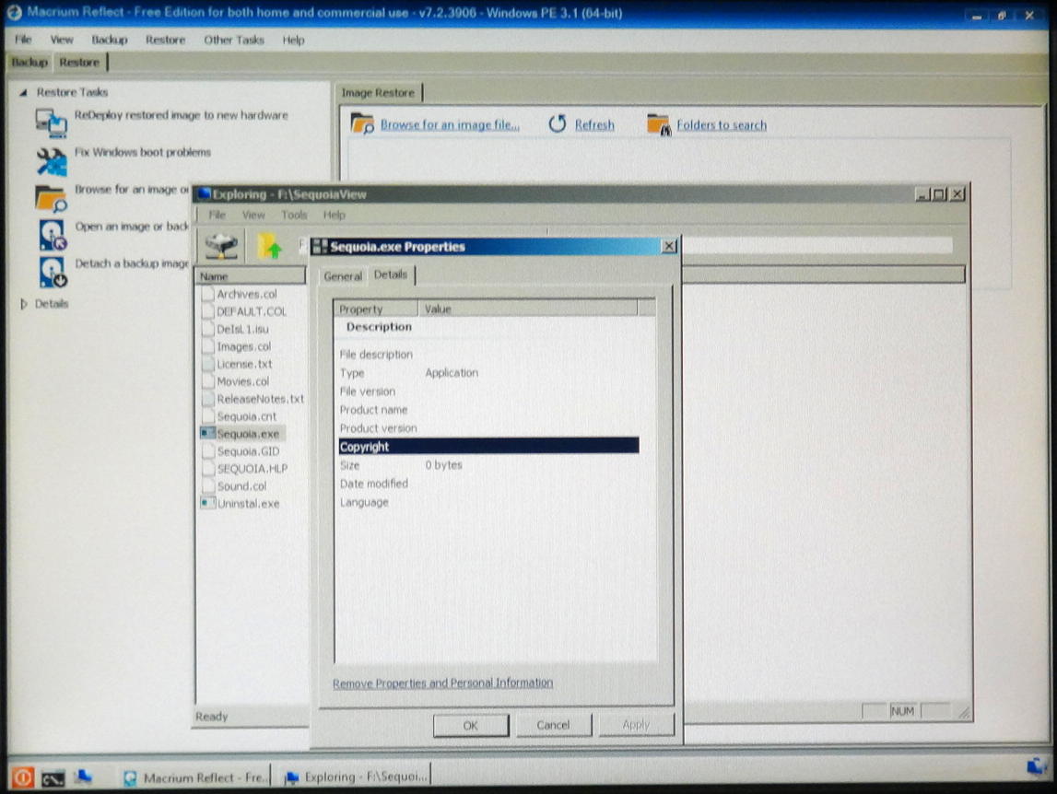Click the Fix Windows boot problems icon
This screenshot has height=794, width=1057.
52,160
